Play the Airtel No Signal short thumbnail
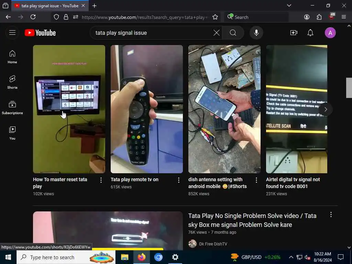The height and width of the screenshot is (264, 352). click(297, 109)
